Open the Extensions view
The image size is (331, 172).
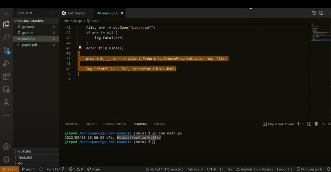coord(6,76)
